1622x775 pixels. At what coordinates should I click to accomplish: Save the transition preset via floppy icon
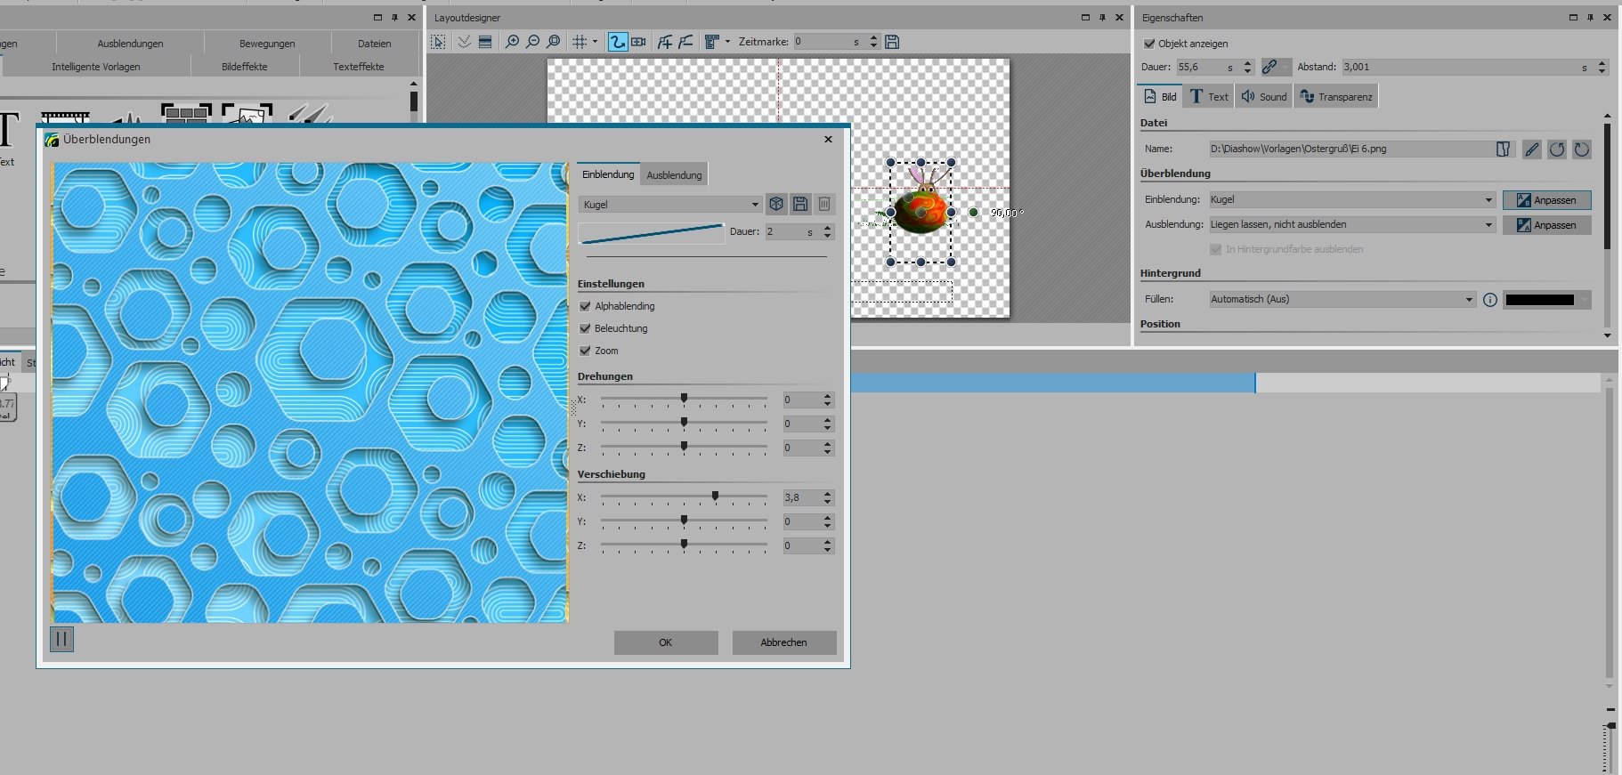(800, 204)
